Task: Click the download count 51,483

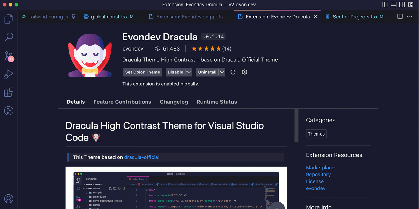Action: 167,48
